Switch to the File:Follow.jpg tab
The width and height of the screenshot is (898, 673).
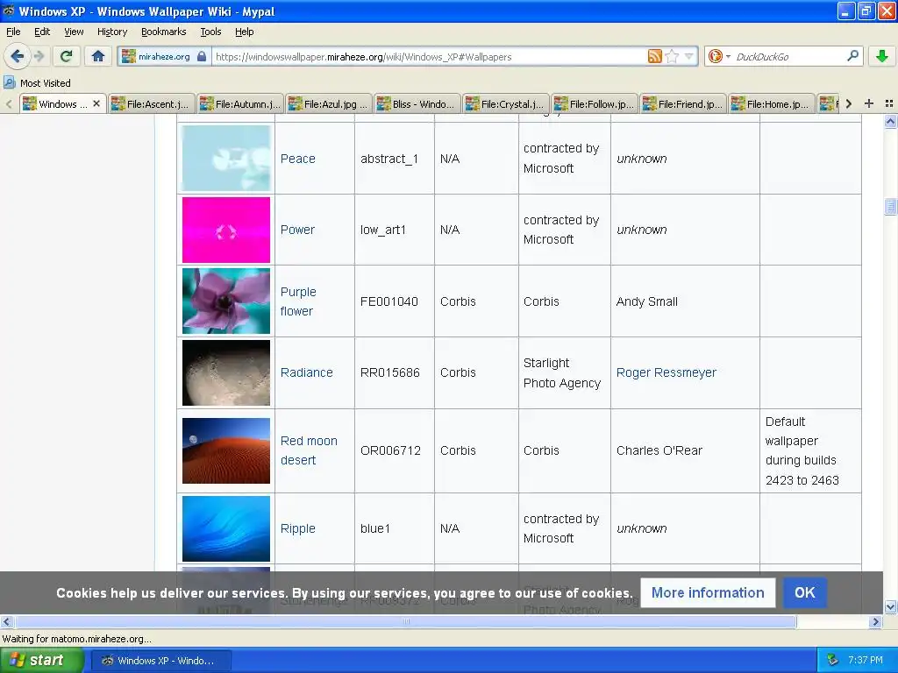pyautogui.click(x=595, y=104)
